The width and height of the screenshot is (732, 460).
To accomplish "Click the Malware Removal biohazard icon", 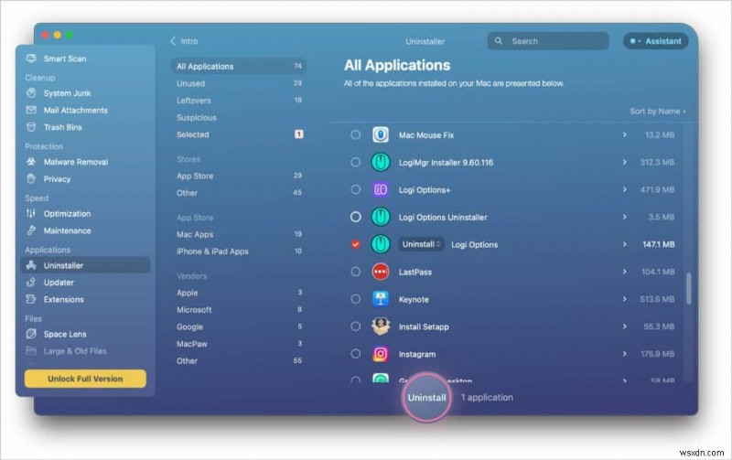I will coord(31,162).
